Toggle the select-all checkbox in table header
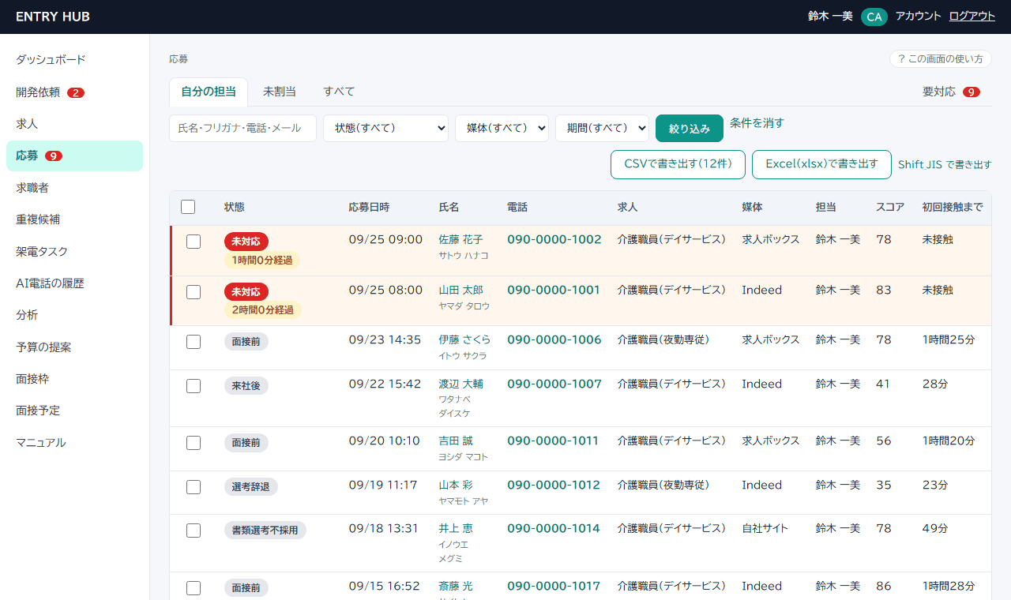The image size is (1011, 600). point(188,207)
